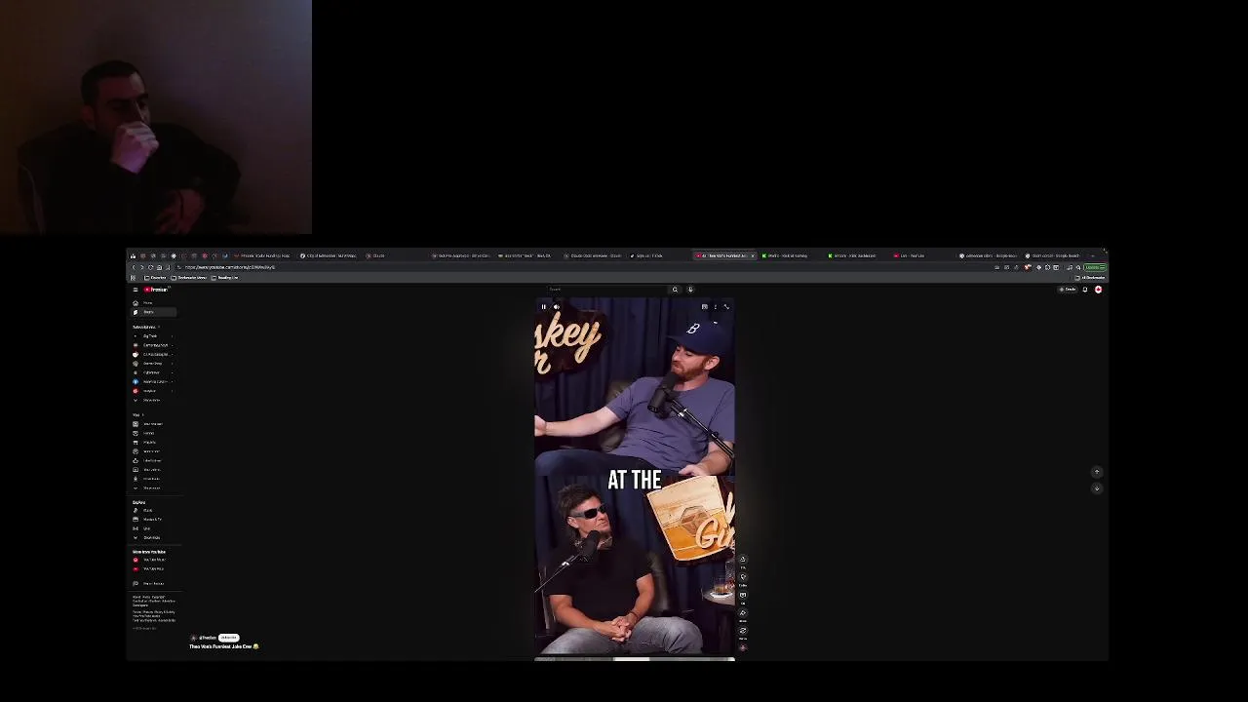Screen dimensions: 1248x702
Task: Open Home in the sidebar
Action: click(153, 303)
